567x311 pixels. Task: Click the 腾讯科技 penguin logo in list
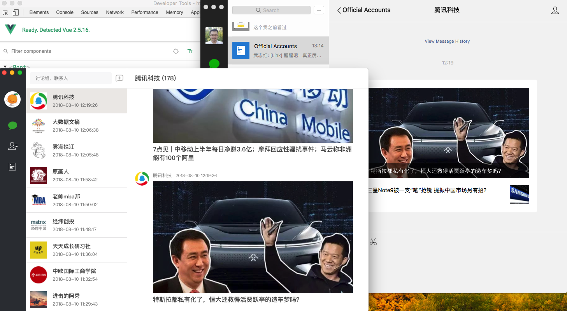pyautogui.click(x=39, y=101)
